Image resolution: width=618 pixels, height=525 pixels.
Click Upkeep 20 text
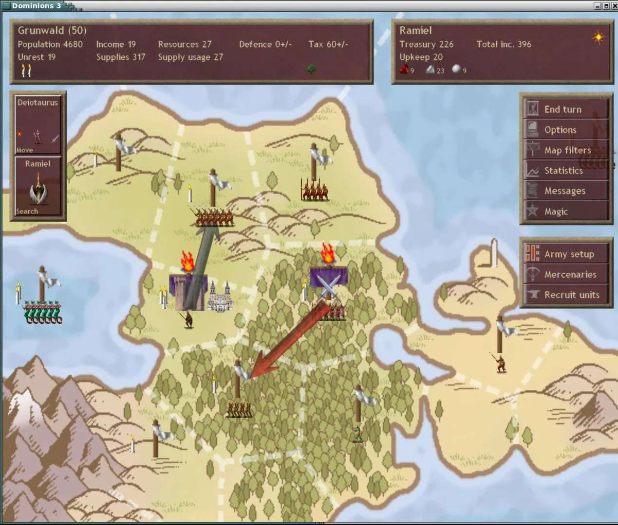tap(421, 57)
